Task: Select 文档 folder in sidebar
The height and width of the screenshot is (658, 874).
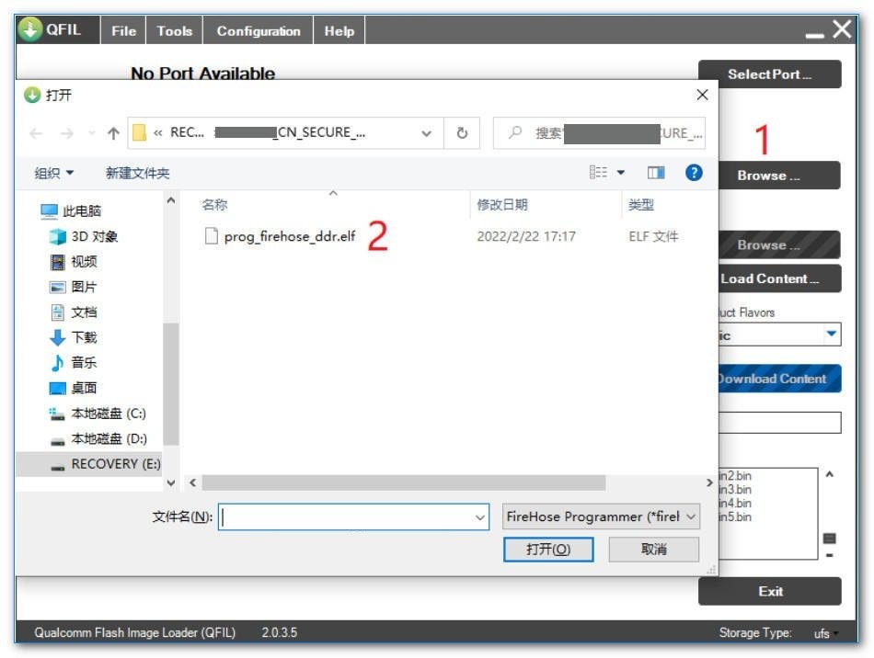Action: click(x=84, y=312)
